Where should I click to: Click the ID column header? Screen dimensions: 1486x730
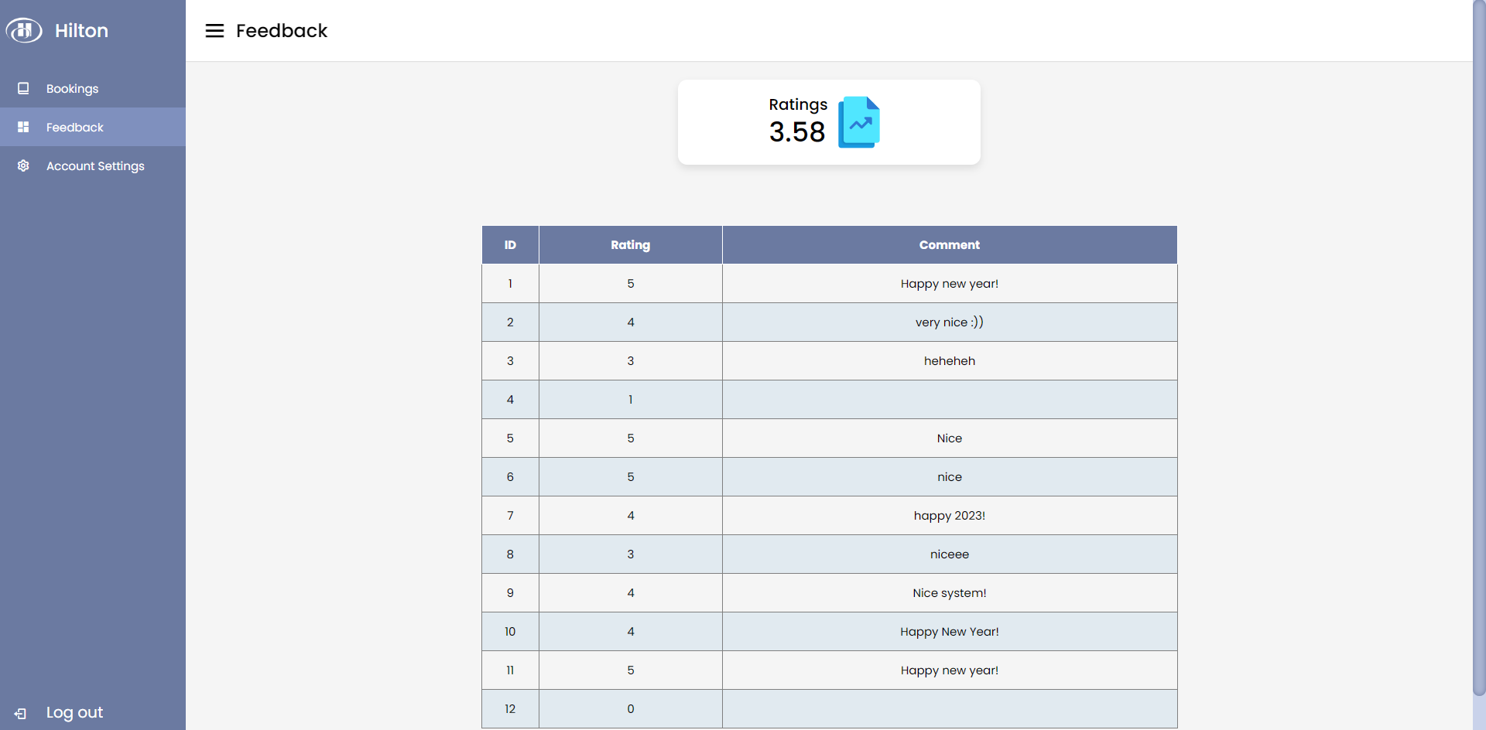point(510,245)
